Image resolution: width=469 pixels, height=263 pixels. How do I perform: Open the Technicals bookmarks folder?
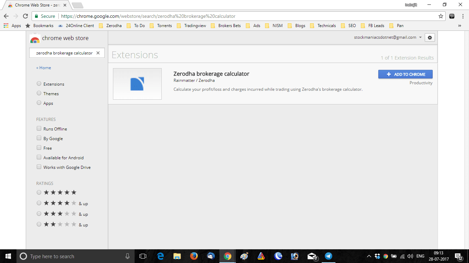tap(323, 26)
